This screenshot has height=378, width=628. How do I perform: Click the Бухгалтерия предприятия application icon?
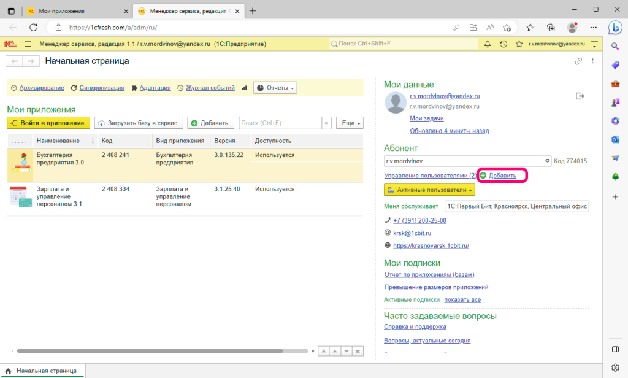click(20, 163)
